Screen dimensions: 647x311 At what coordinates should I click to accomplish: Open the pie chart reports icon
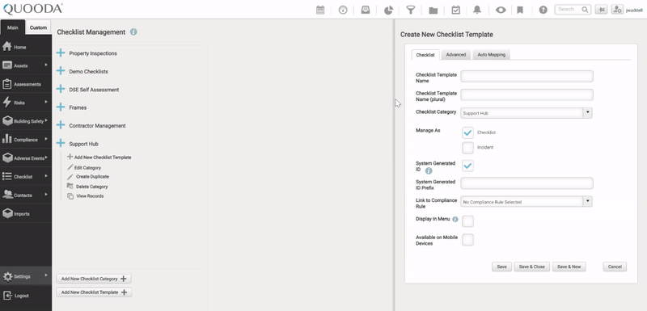(388, 10)
